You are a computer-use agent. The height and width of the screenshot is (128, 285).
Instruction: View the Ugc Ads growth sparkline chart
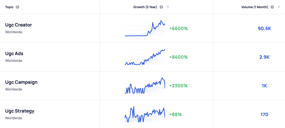(144, 57)
